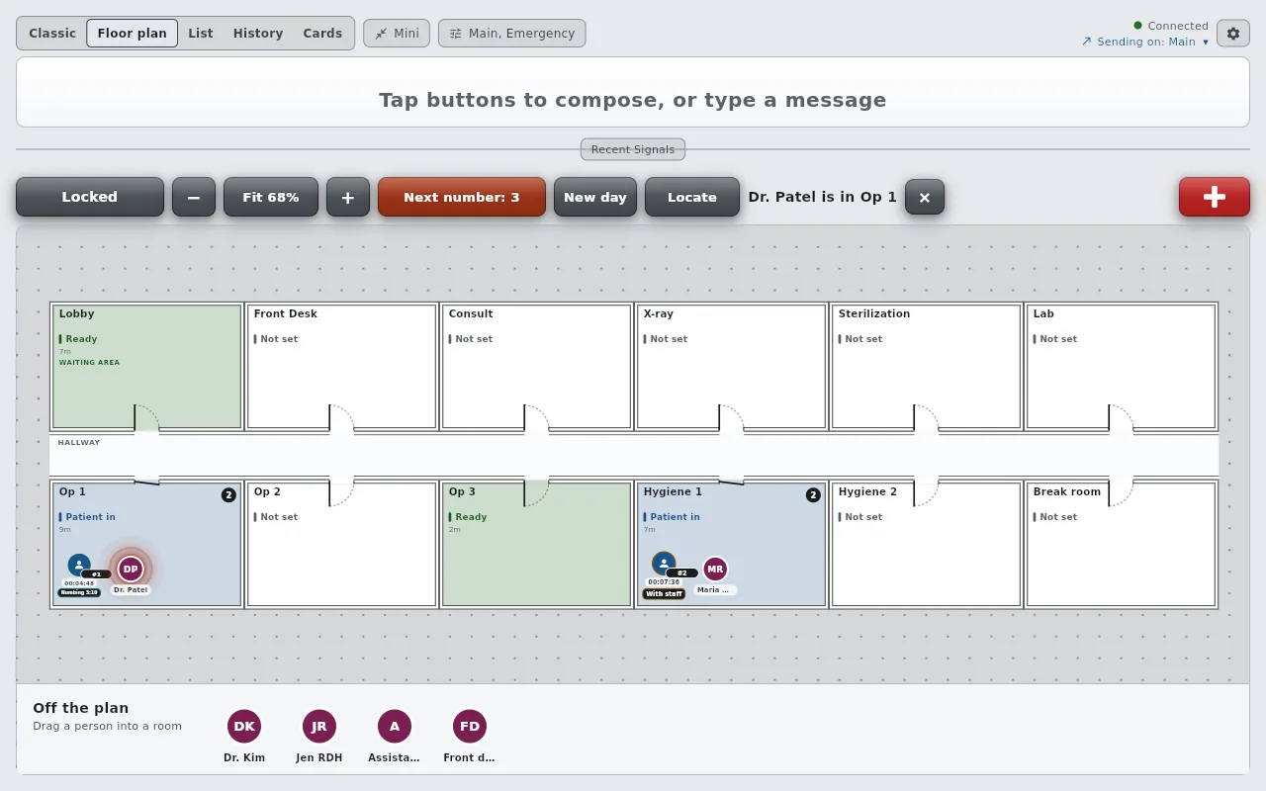Click the #1 patient number badge
Image resolution: width=1266 pixels, height=791 pixels.
click(x=96, y=573)
